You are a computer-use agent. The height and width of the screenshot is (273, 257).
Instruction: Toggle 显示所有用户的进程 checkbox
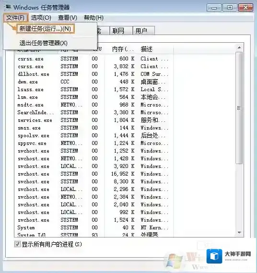[x=17, y=244]
